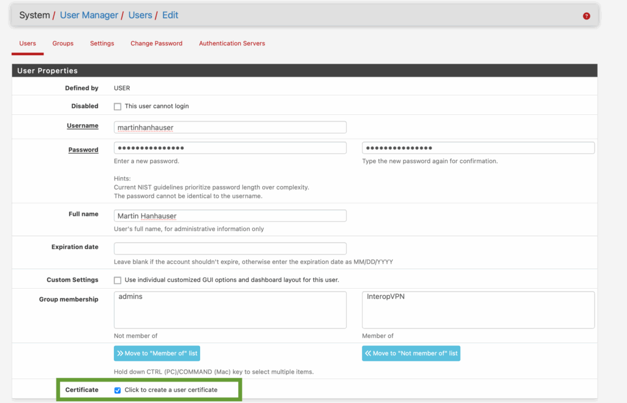Click 'Move to Member of list' button
Screen dimensions: 627x403
(157, 353)
